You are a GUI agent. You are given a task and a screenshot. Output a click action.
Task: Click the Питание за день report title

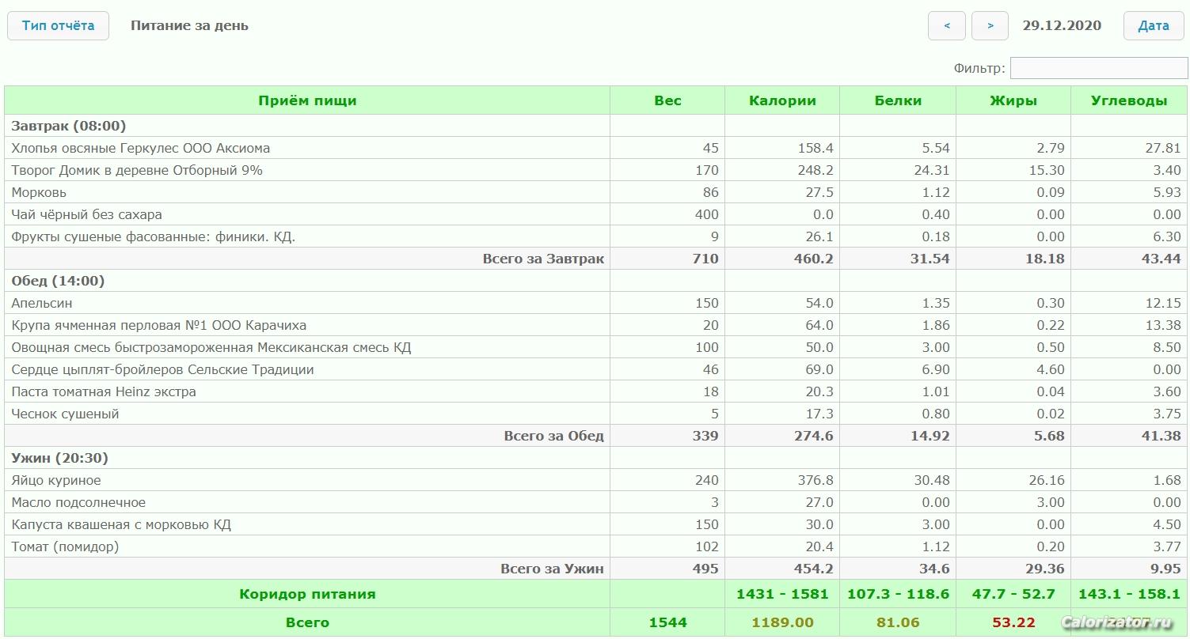point(189,25)
